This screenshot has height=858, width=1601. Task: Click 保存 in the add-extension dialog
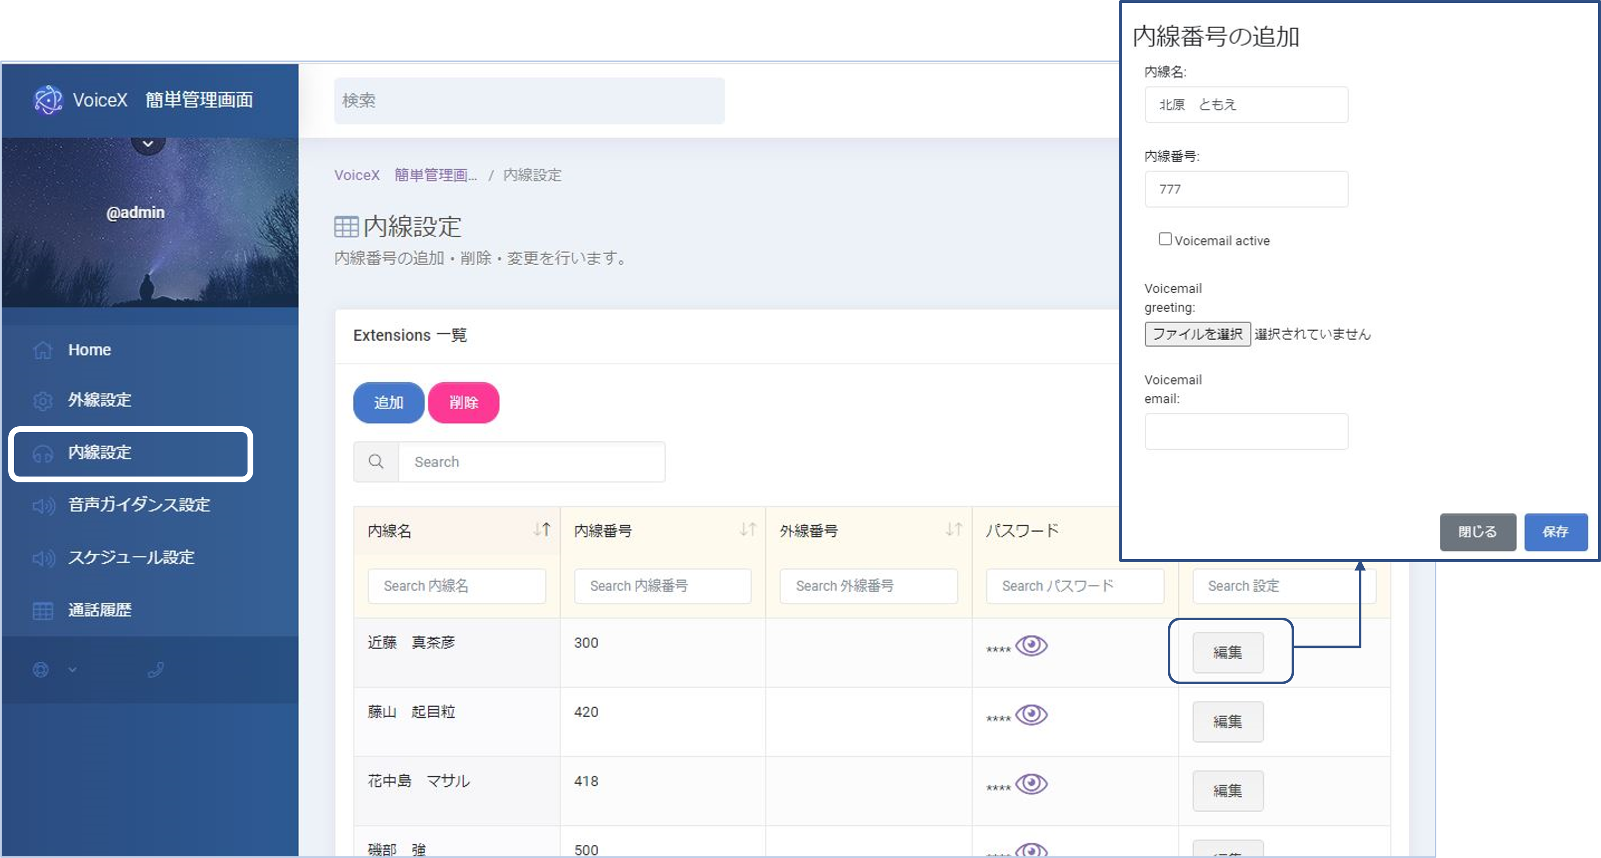point(1555,532)
